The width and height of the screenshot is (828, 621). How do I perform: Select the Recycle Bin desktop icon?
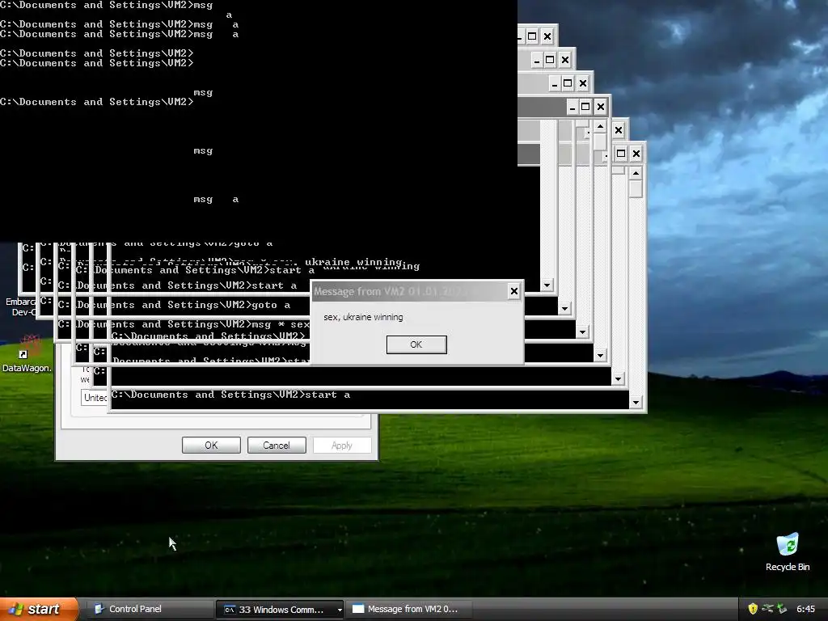point(788,551)
